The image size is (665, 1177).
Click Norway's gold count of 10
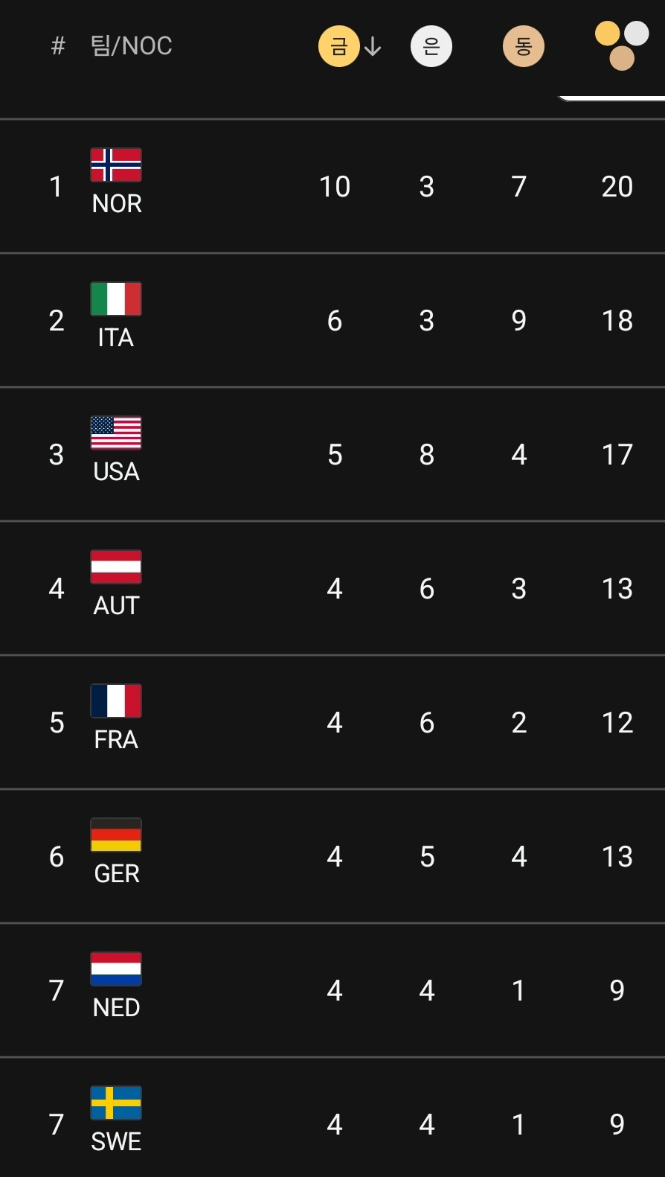click(x=334, y=186)
